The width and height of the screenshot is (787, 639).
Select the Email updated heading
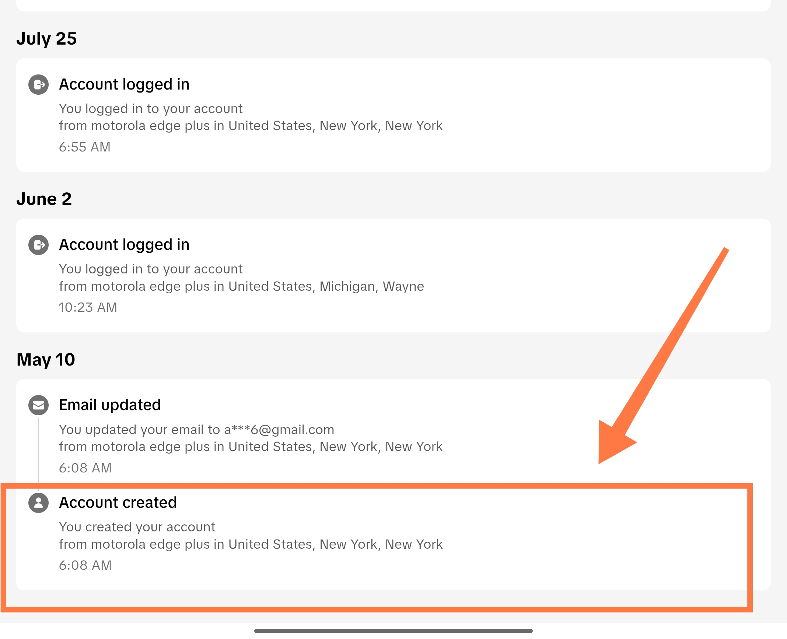(110, 405)
